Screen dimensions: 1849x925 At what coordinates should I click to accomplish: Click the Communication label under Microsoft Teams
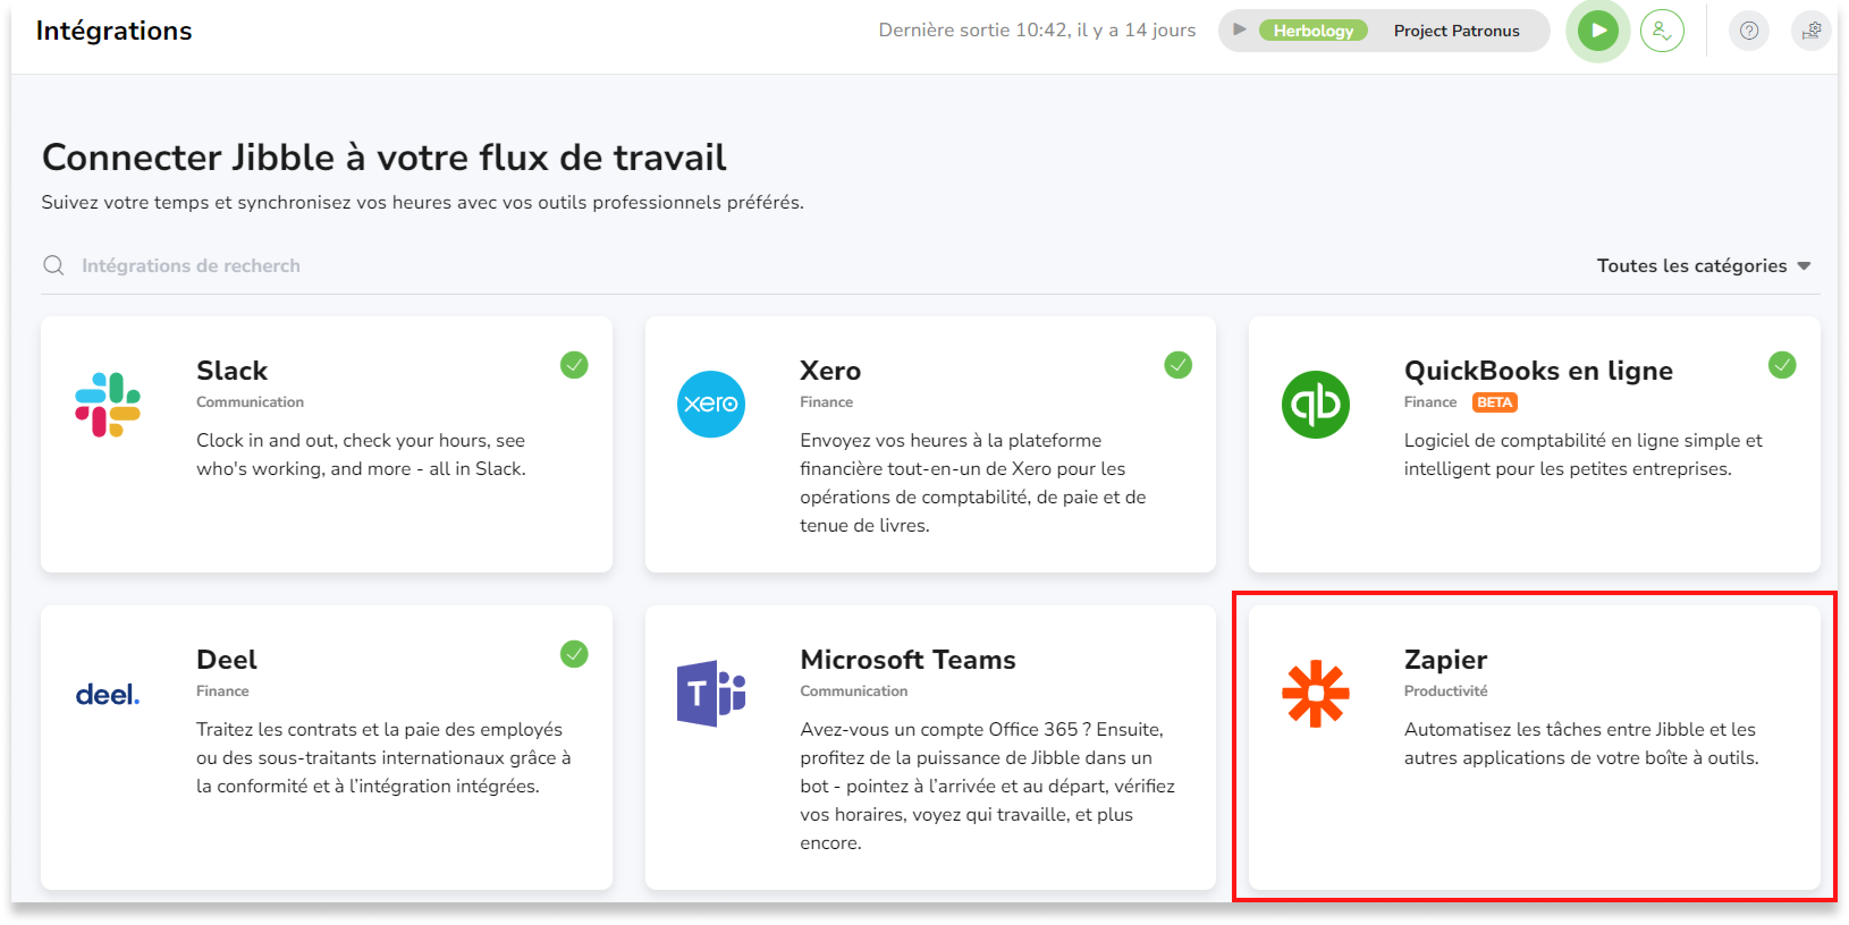854,691
